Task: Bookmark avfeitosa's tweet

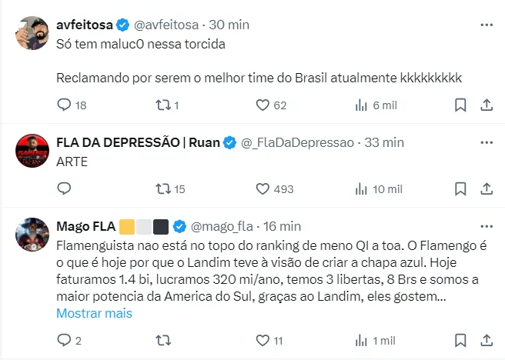Action: click(460, 105)
